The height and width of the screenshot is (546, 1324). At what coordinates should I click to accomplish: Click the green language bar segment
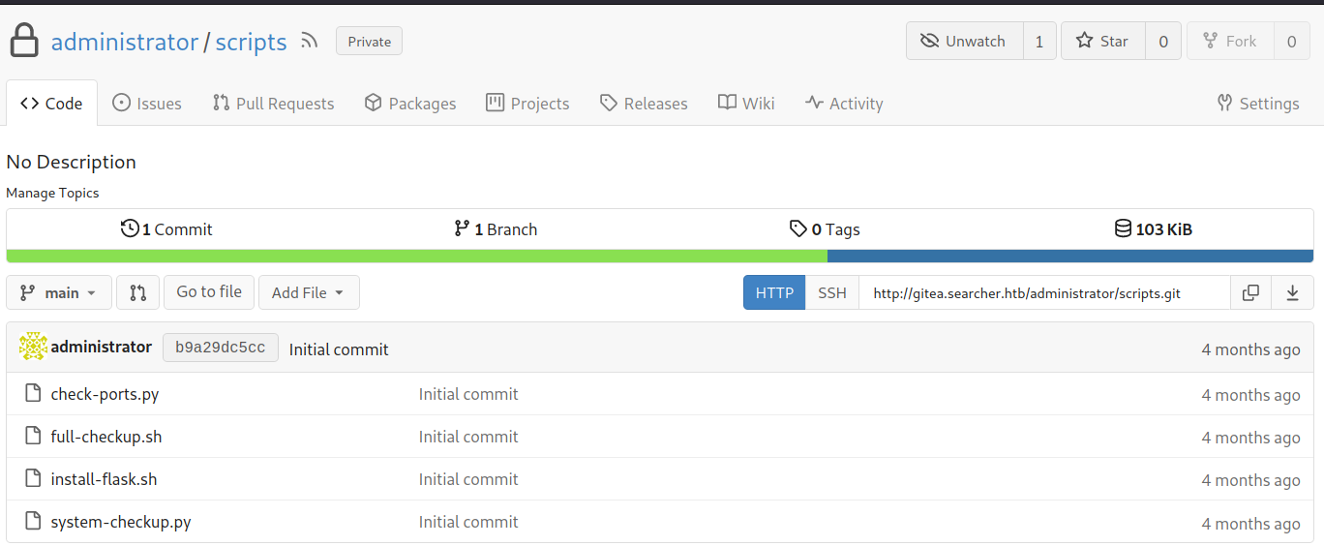[417, 257]
